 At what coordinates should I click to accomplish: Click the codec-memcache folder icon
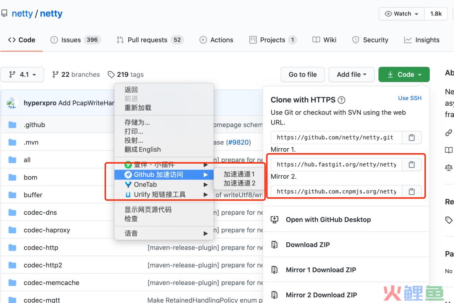point(12,282)
